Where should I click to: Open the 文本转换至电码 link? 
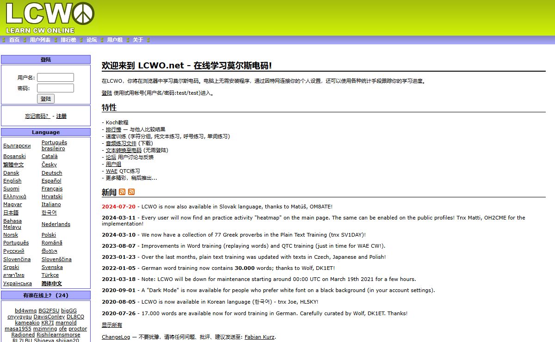coord(123,150)
